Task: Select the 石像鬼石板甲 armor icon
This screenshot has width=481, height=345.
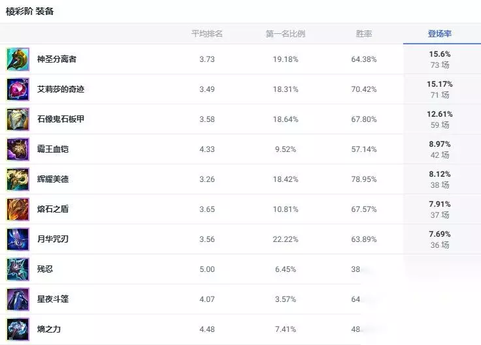Action: pos(18,119)
